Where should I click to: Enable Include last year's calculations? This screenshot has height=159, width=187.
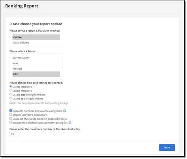tap(11, 115)
